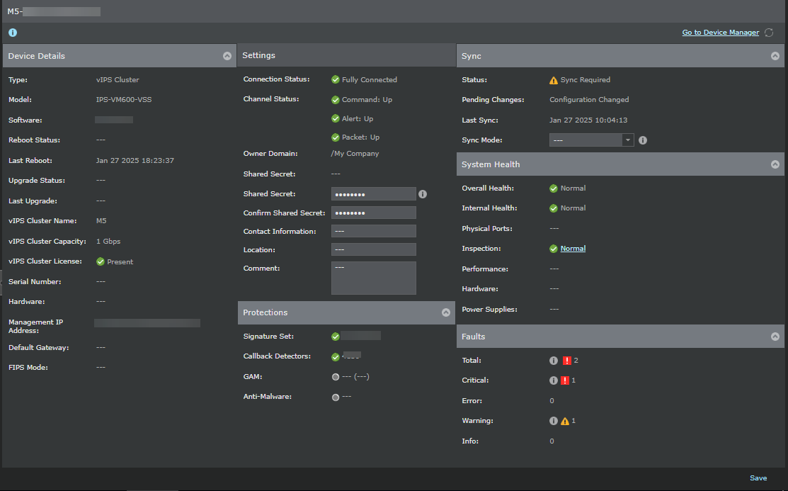The width and height of the screenshot is (788, 491).
Task: Click the Last Reboot timestamp Jan 27 2025 18:23:37
Action: coord(135,161)
